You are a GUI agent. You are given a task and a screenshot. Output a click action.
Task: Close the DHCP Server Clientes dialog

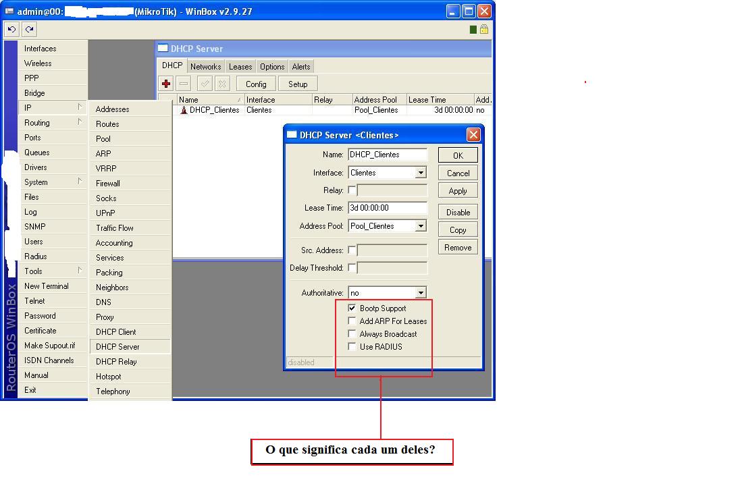[473, 135]
